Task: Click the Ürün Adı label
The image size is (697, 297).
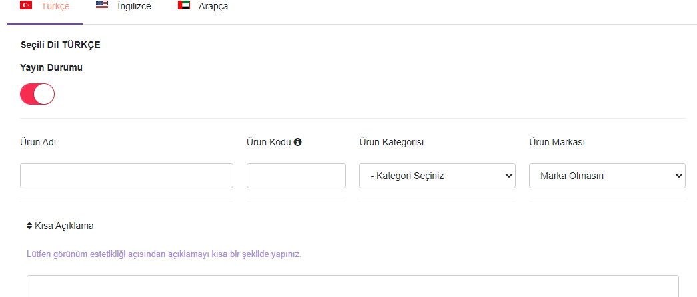Action: (x=38, y=142)
